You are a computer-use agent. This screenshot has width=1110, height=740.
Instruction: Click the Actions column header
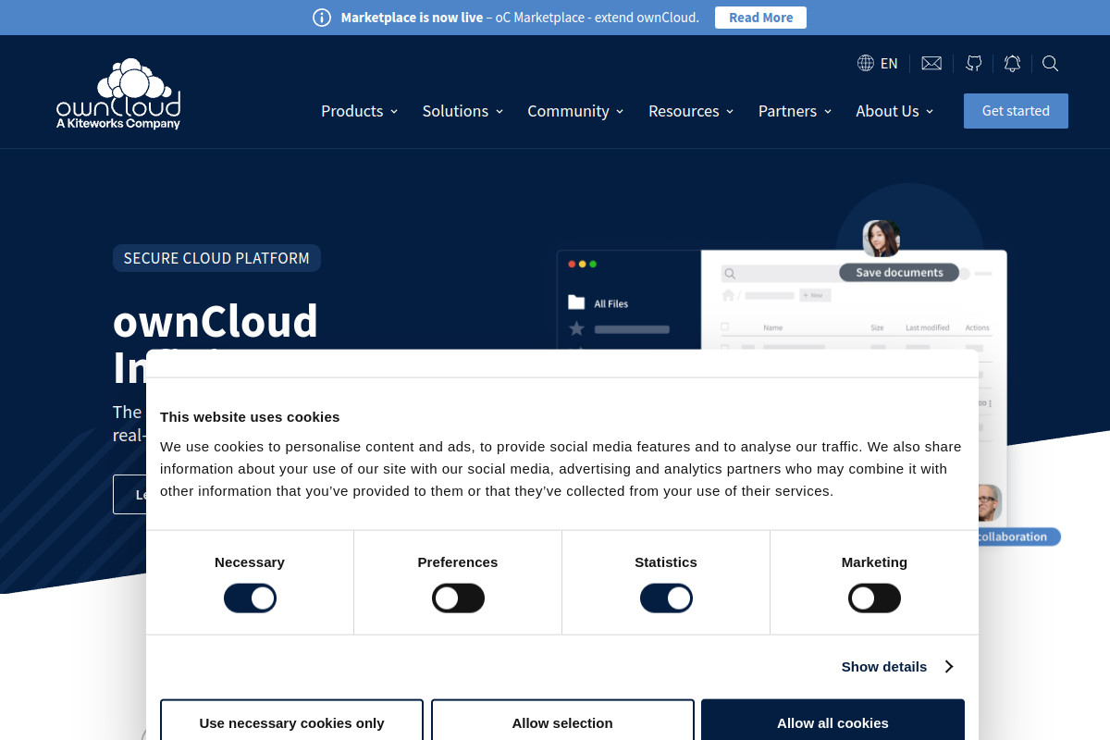click(x=977, y=327)
